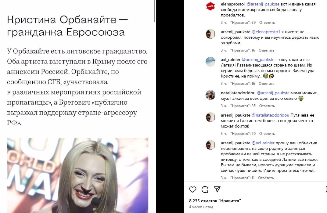Share post with paper plane icon
The image size is (327, 213).
(x=217, y=189)
